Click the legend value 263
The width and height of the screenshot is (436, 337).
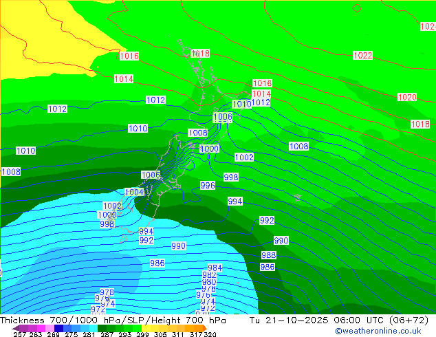(x=36, y=334)
